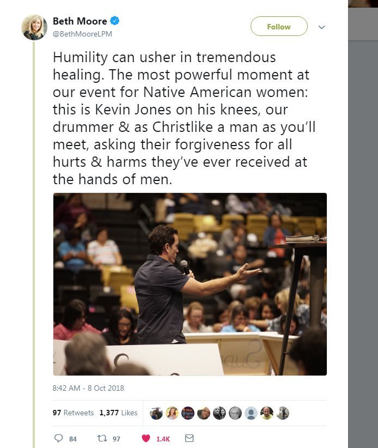
Task: Expand the tweet options chevron
Action: 322,27
